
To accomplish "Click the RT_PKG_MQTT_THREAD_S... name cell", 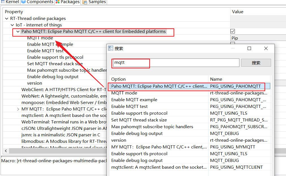I will [x=239, y=120].
